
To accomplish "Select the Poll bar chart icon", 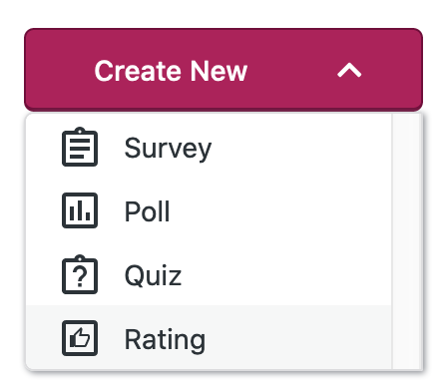I will (x=80, y=210).
